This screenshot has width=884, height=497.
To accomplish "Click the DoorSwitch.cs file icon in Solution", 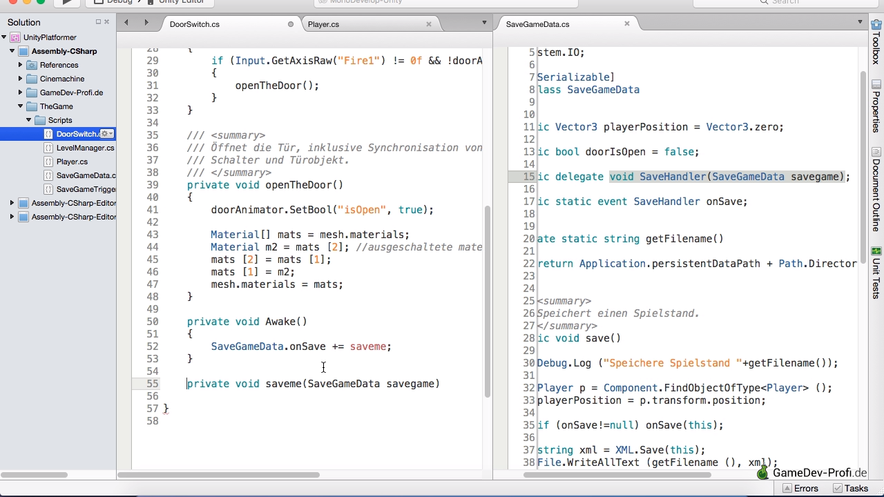I will coord(48,134).
